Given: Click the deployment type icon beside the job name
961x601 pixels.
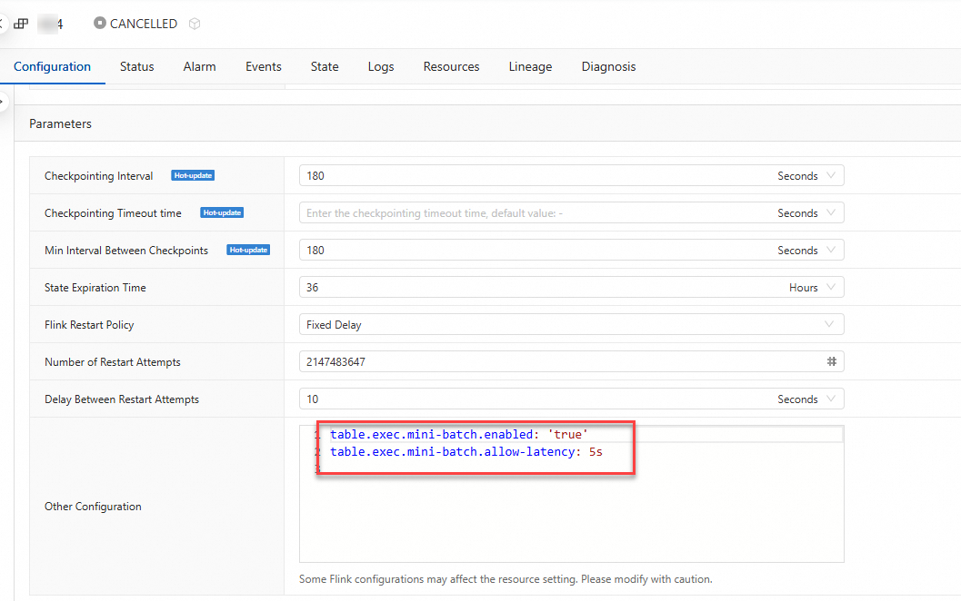Looking at the screenshot, I should tap(21, 25).
